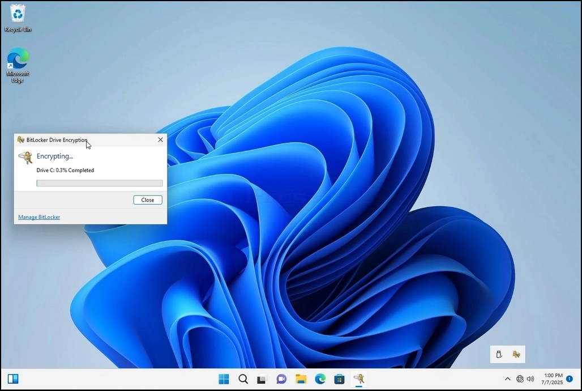Click the BitLocker Drive Encryption title bar
The width and height of the screenshot is (582, 391).
(90, 140)
